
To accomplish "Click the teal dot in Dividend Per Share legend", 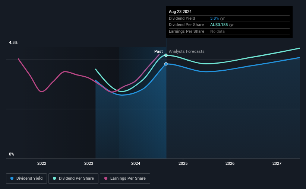I will 54,178.
